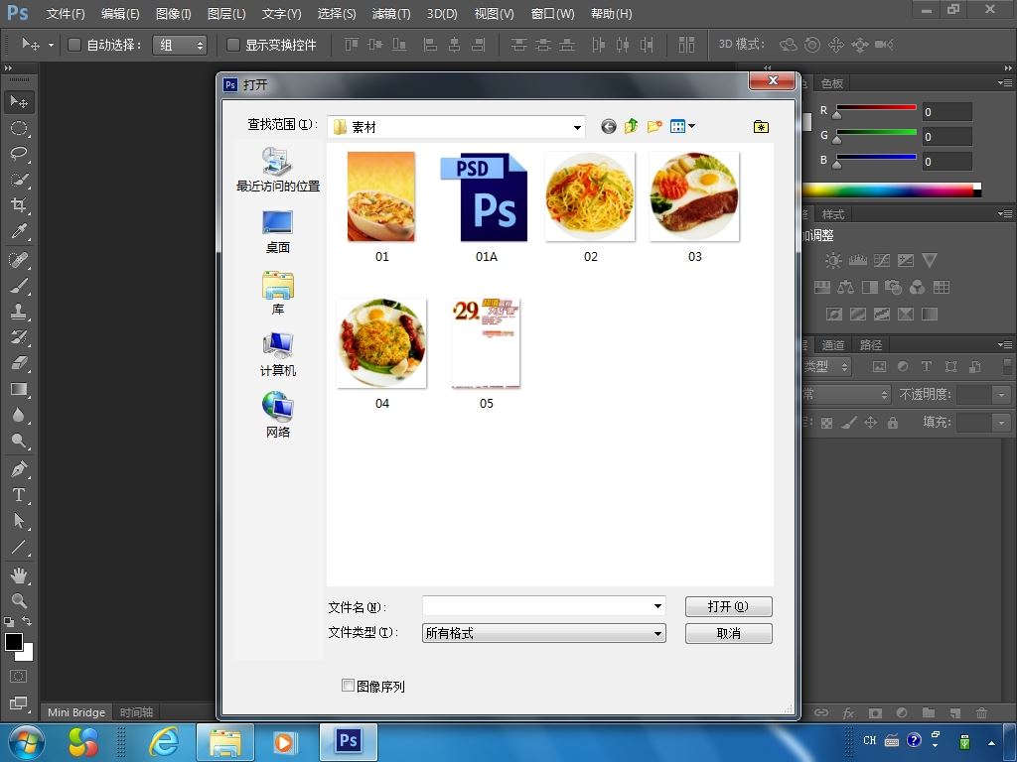Open the 文件(F) menu

66,14
